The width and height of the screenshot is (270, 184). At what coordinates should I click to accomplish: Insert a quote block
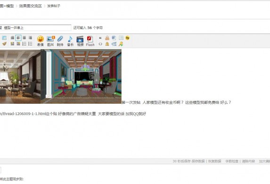100,38
